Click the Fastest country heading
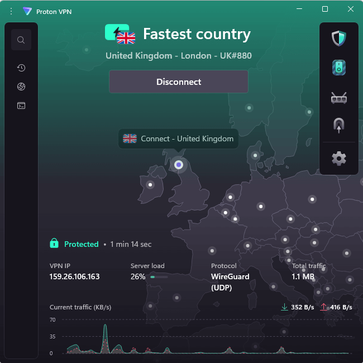The image size is (363, 363). pos(197,34)
